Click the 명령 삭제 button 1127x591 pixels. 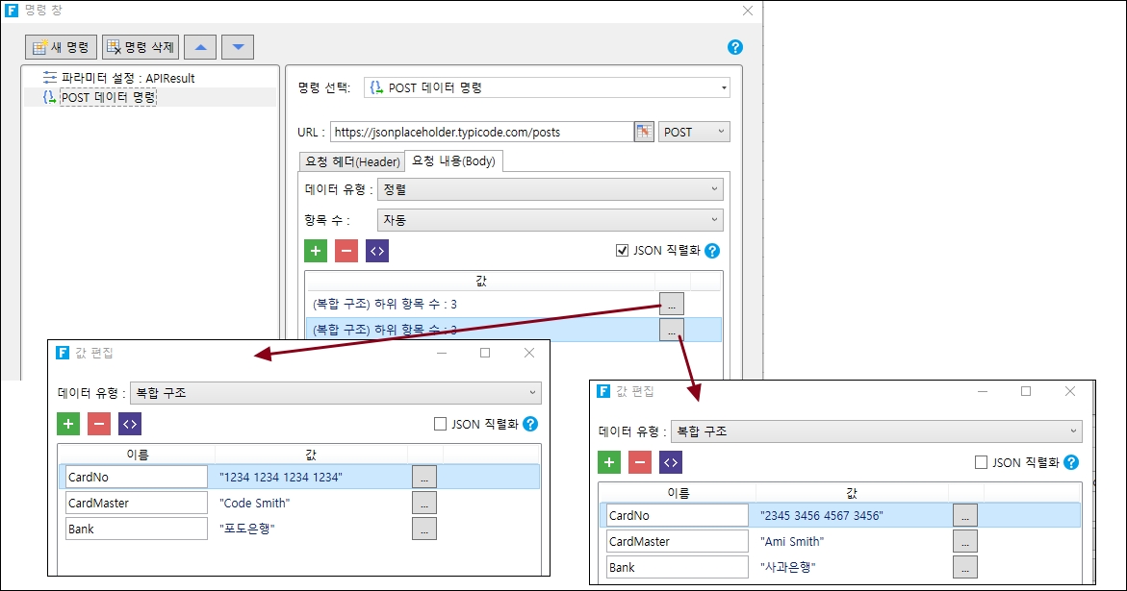click(141, 47)
